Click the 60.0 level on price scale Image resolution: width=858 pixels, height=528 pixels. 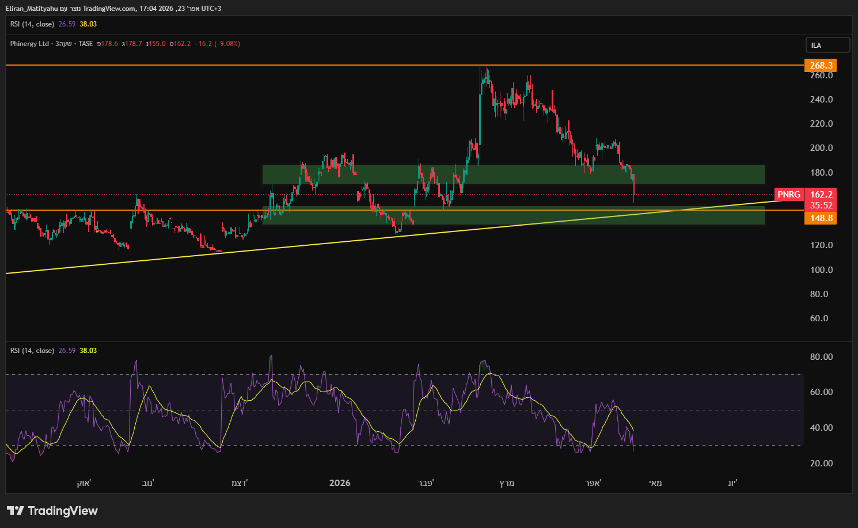pos(819,318)
